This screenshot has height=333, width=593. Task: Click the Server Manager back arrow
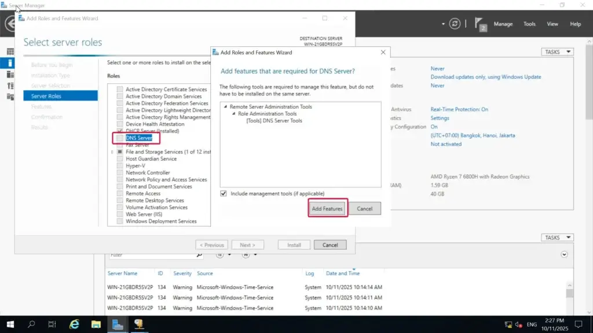point(10,24)
